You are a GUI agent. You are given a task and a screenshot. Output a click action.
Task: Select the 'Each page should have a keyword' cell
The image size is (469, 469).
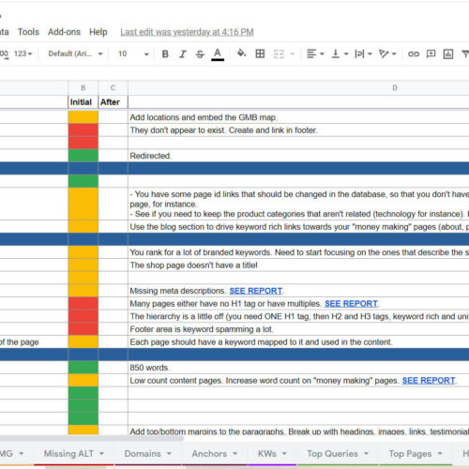[298, 342]
